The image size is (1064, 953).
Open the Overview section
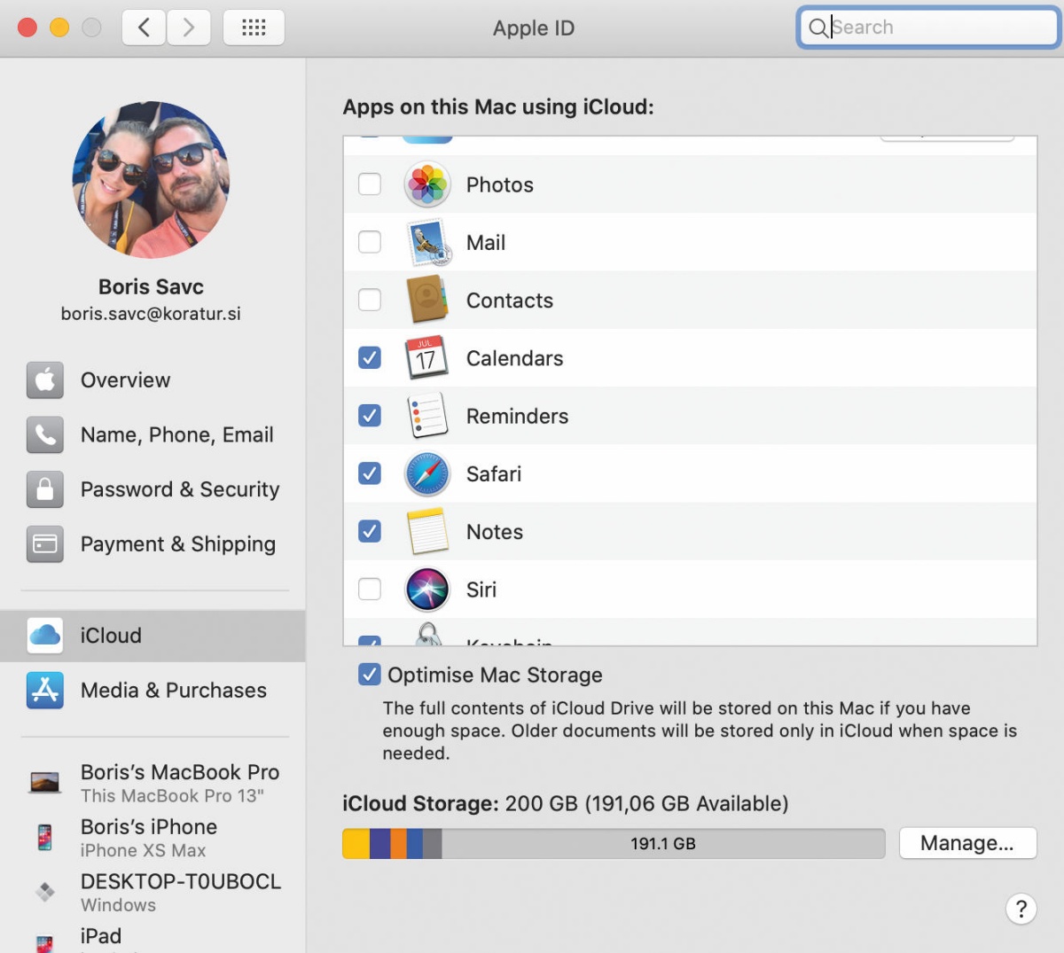point(153,380)
